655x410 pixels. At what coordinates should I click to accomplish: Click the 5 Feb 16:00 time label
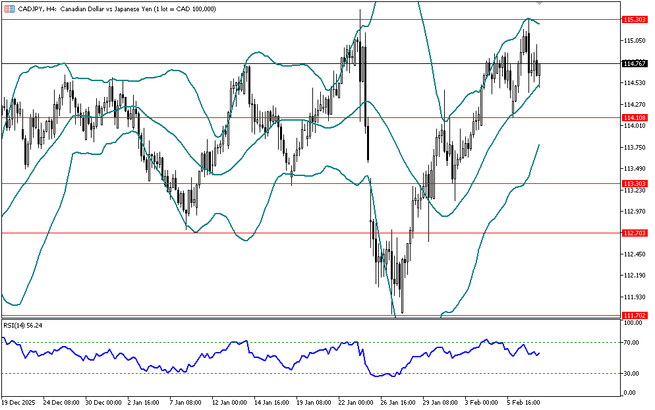[525, 401]
